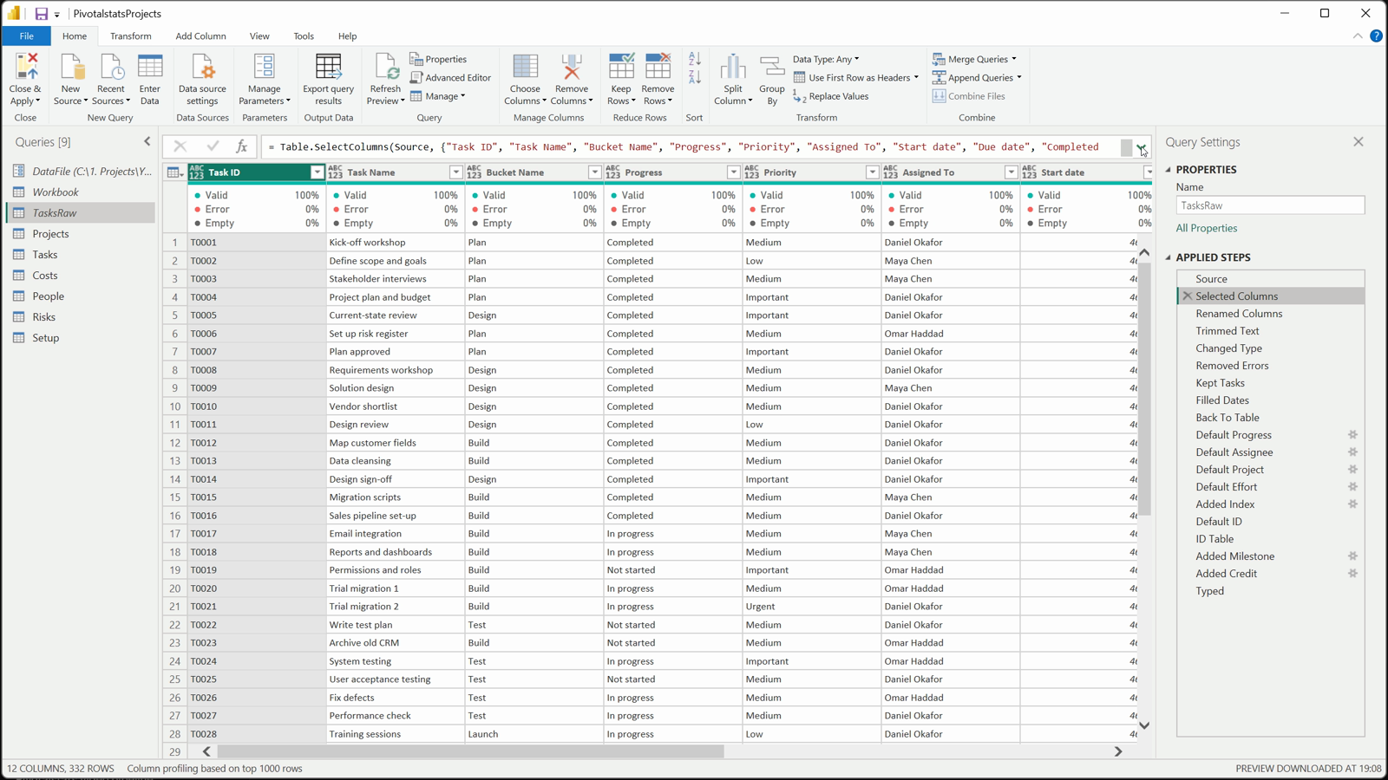Image resolution: width=1388 pixels, height=780 pixels.
Task: Click the query Name input field
Action: pos(1270,205)
